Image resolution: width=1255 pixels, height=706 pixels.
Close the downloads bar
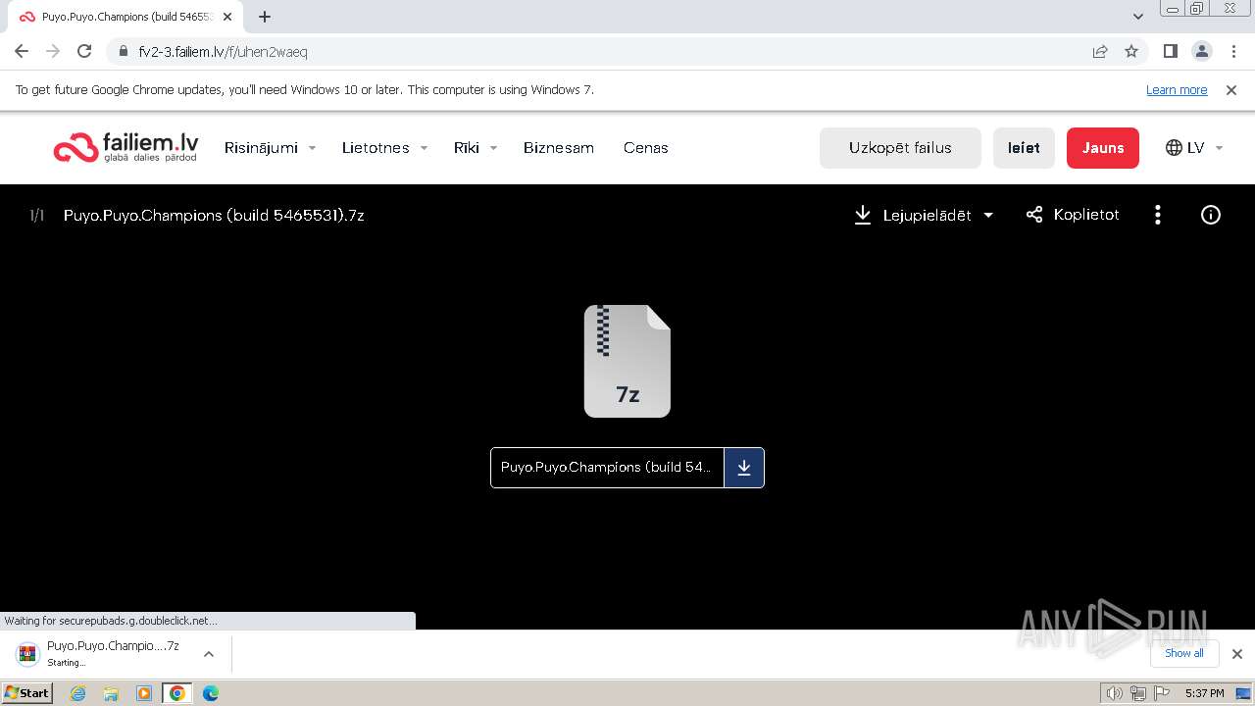(1237, 654)
